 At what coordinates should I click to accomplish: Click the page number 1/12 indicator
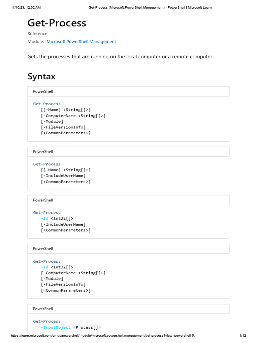pos(243,336)
